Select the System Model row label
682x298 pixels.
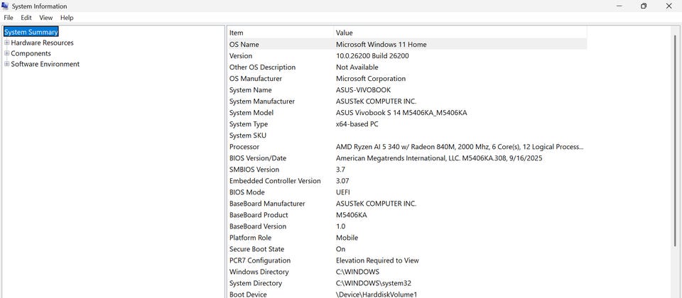tap(251, 113)
